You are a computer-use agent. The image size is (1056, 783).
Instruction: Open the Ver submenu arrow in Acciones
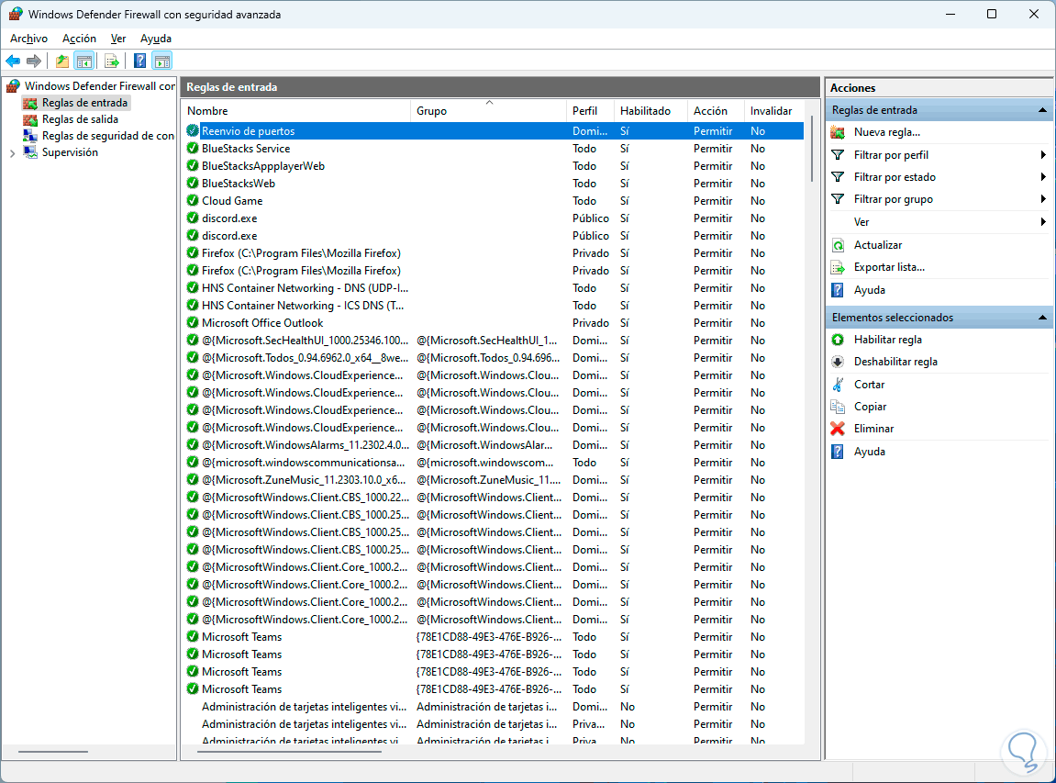[1042, 222]
